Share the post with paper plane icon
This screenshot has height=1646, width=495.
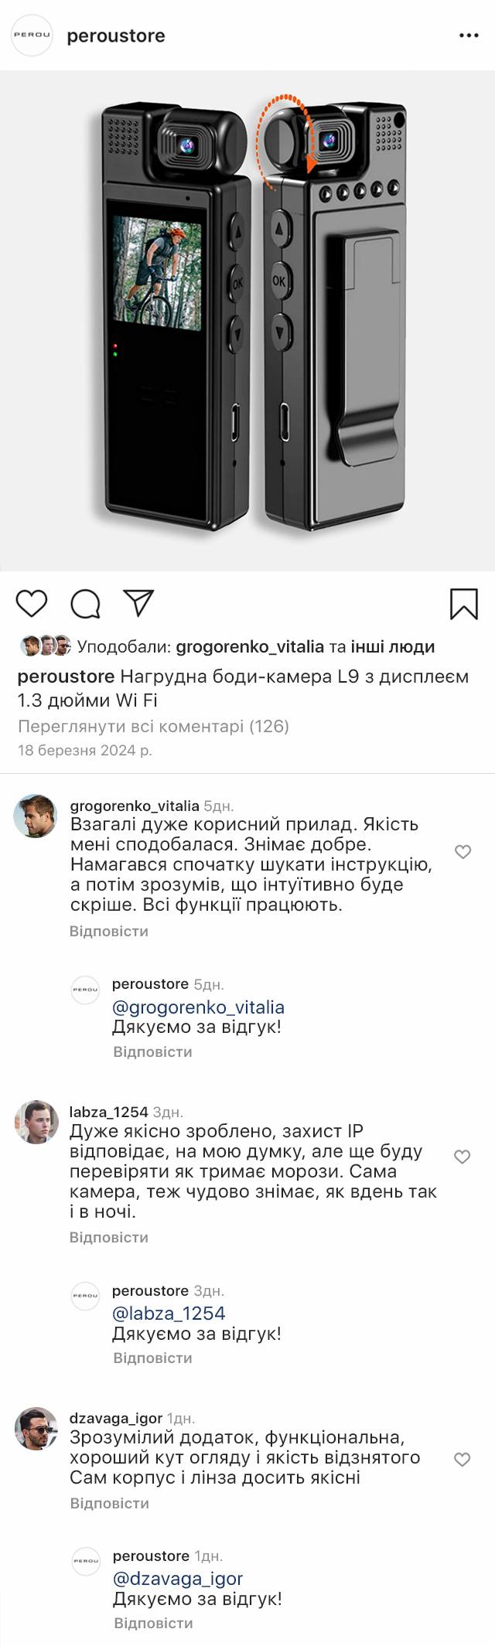coord(139,603)
